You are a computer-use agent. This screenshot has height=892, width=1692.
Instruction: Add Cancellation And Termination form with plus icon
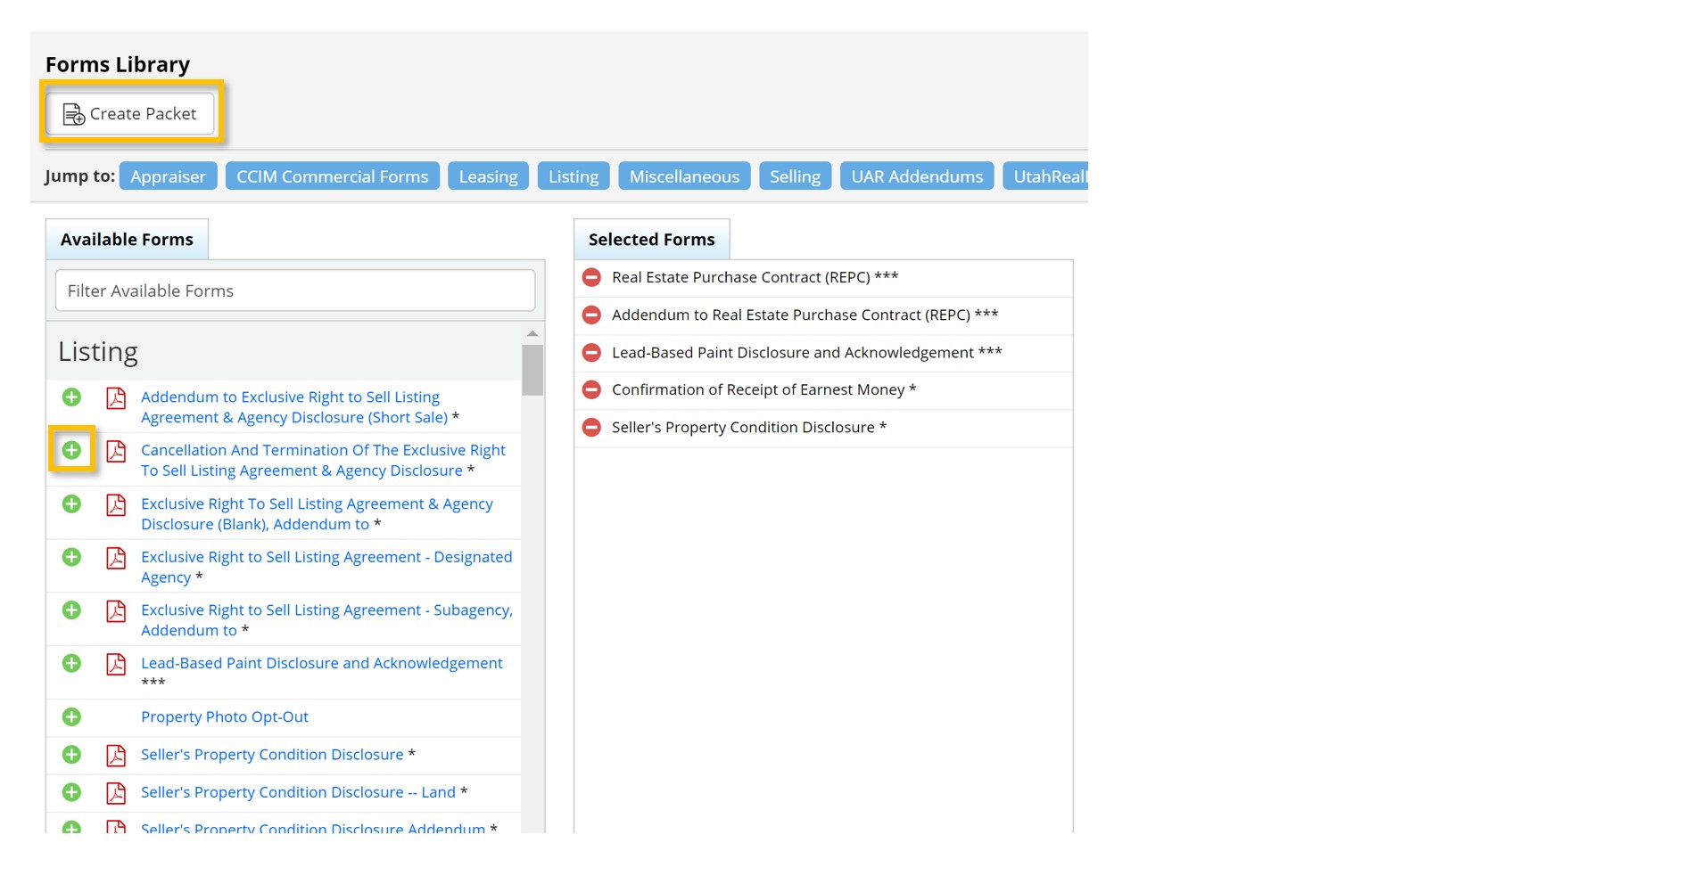click(71, 451)
